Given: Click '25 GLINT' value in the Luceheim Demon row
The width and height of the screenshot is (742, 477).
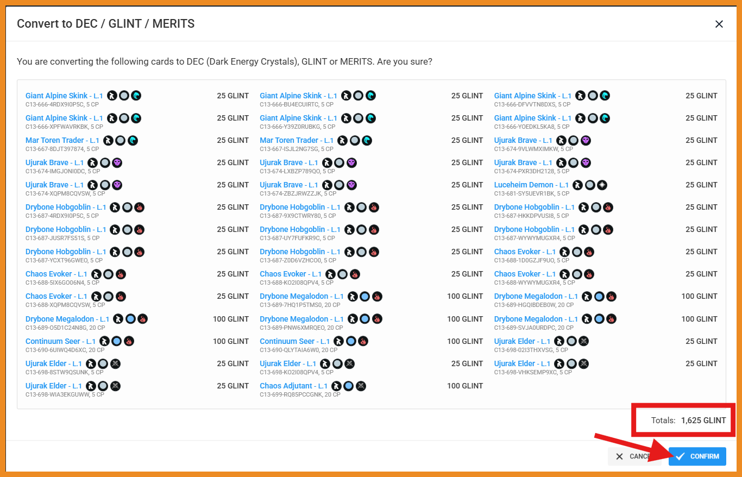Looking at the screenshot, I should [x=701, y=185].
